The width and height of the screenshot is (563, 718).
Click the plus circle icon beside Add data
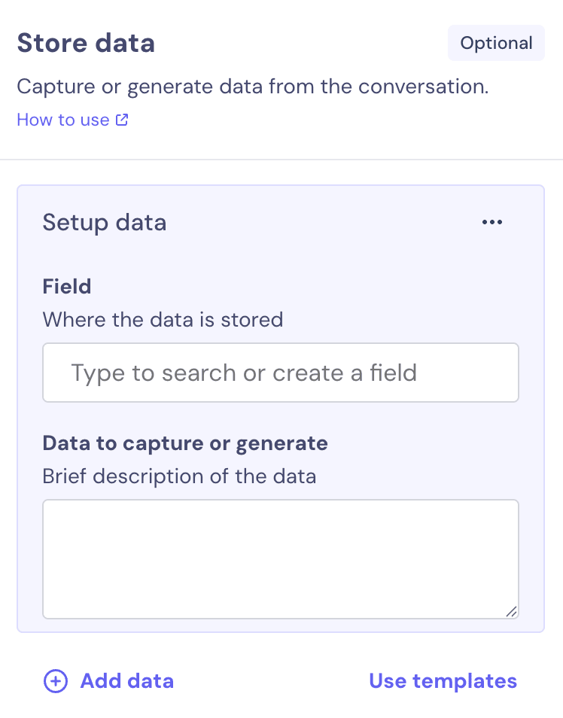click(55, 681)
